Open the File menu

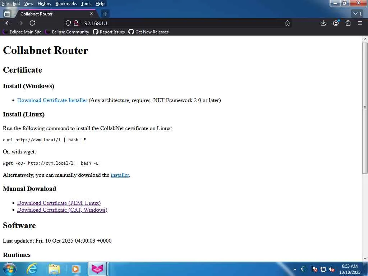5,4
